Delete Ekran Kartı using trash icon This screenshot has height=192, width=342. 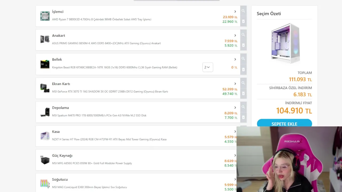click(x=243, y=94)
